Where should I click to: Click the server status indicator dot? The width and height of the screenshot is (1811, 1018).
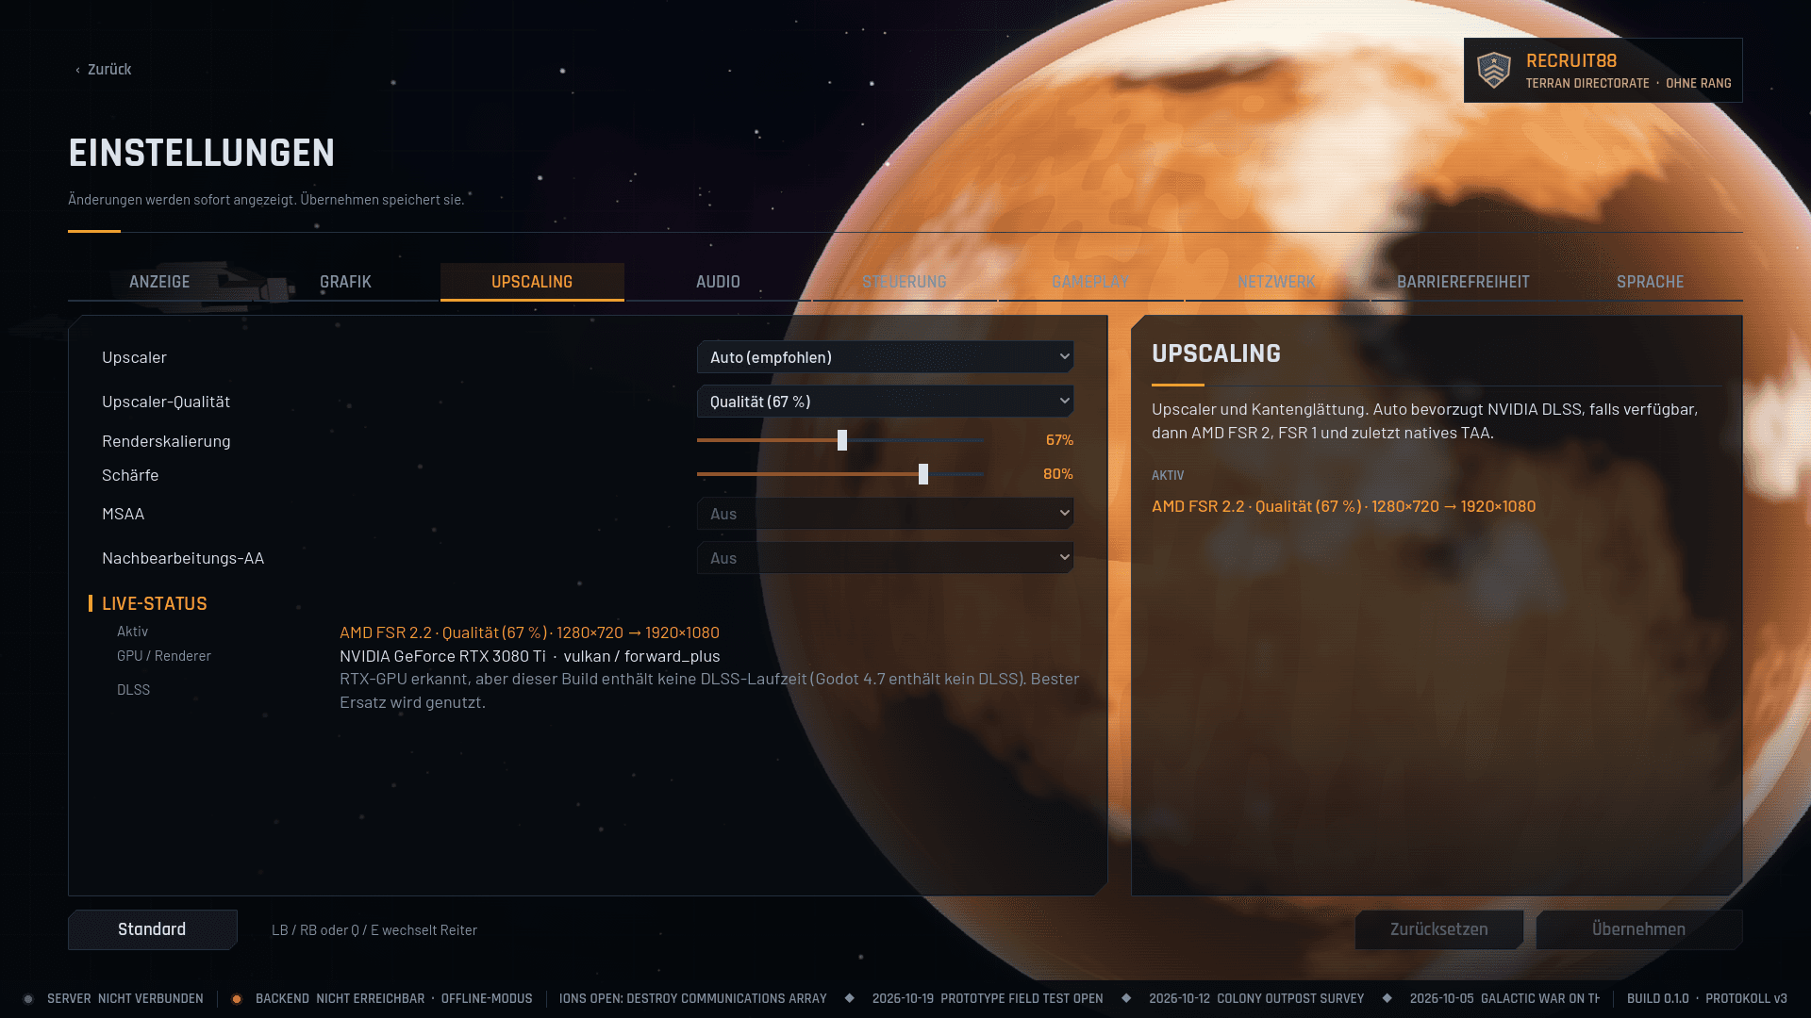[28, 999]
